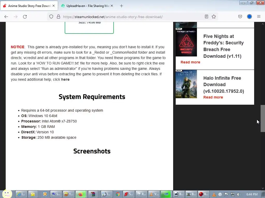Screen dimensions: 265x198
Task: Click 'Storage: 250 MB available space' line
Action: [x=49, y=137]
